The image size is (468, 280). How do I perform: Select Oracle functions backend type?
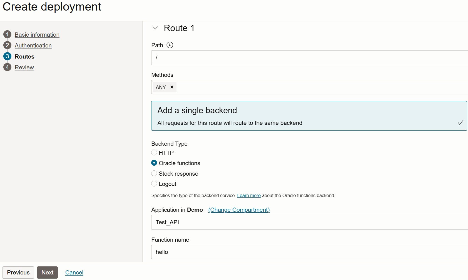[x=154, y=163]
